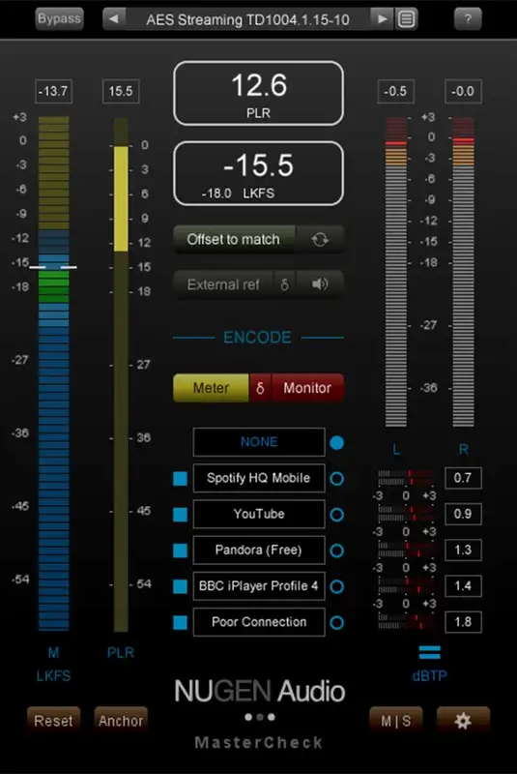
Task: Click the 1.8 codec peak value
Action: (x=463, y=622)
